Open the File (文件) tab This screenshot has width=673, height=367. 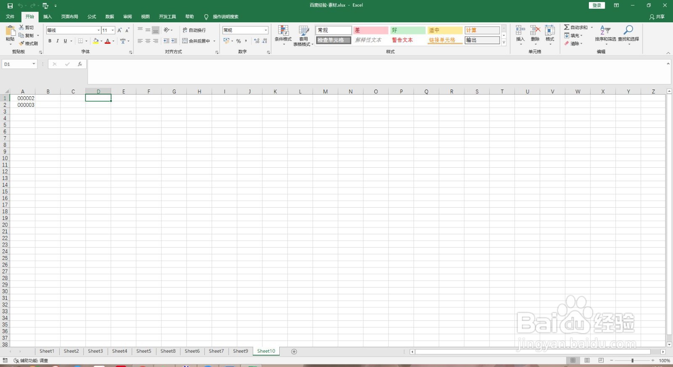10,17
